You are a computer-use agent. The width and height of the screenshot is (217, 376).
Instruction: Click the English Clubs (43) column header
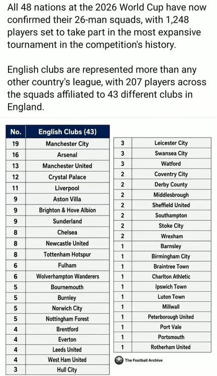(67, 132)
